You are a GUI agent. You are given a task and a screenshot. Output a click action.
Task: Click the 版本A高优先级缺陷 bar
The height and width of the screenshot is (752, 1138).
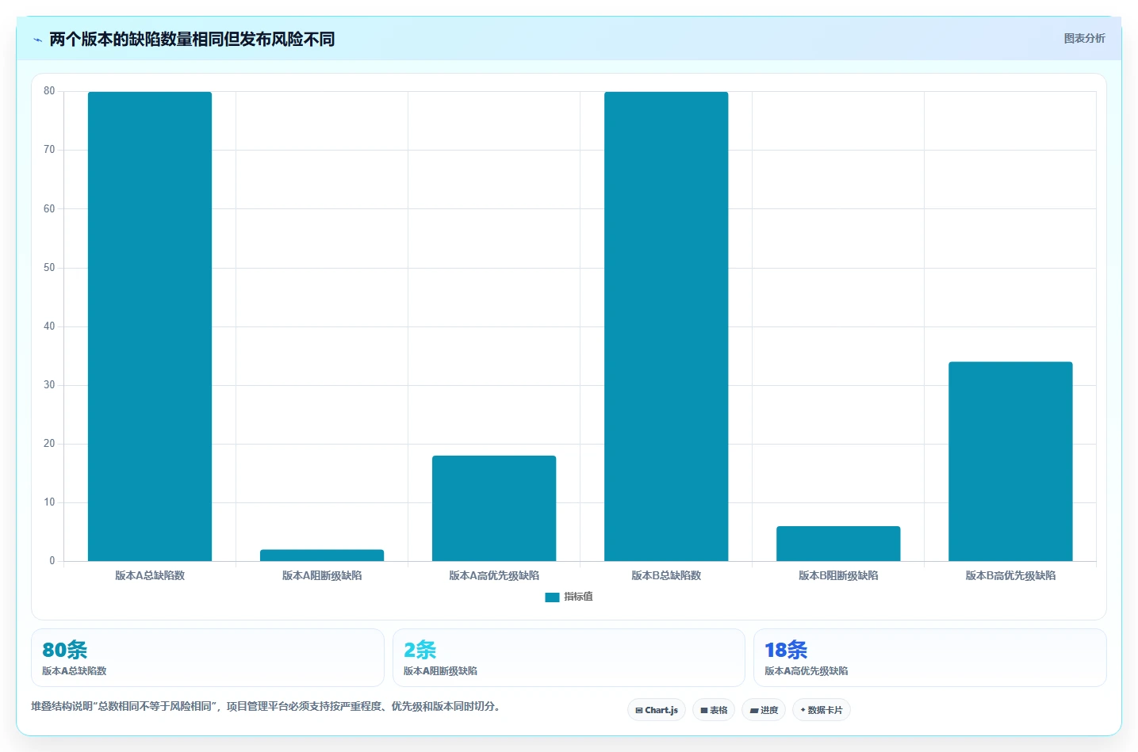coord(494,509)
